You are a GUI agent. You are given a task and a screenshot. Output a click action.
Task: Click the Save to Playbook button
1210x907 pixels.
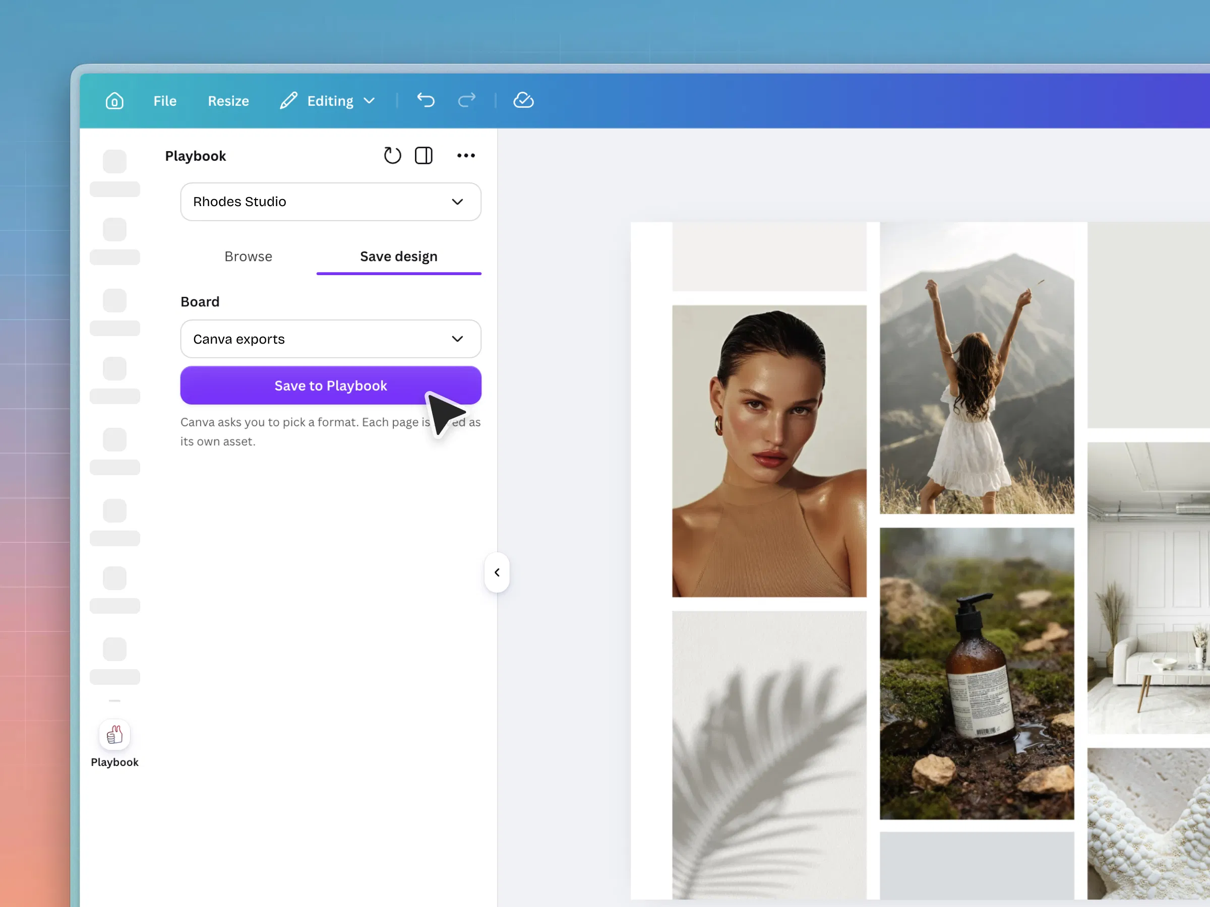coord(330,385)
